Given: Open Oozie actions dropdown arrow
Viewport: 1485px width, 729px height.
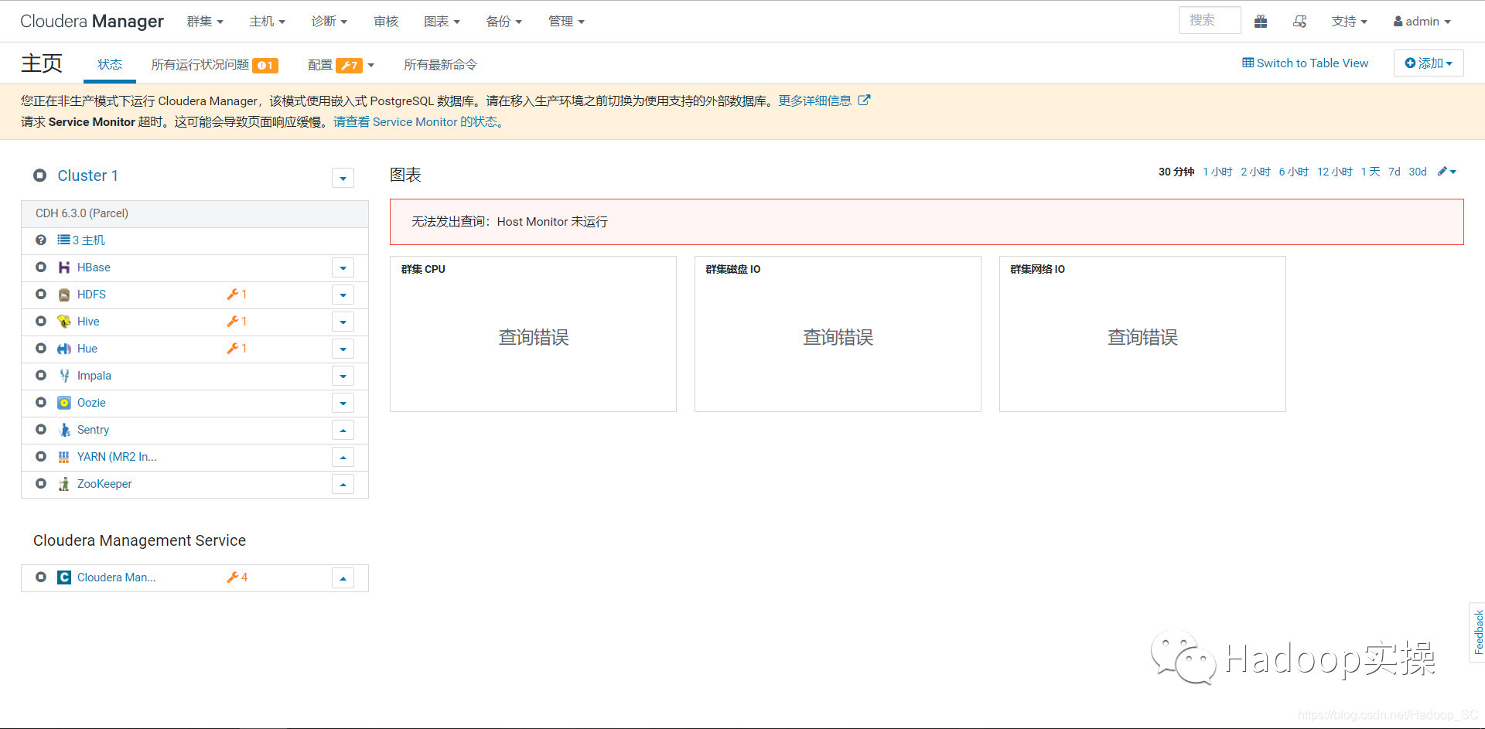Looking at the screenshot, I should point(343,403).
